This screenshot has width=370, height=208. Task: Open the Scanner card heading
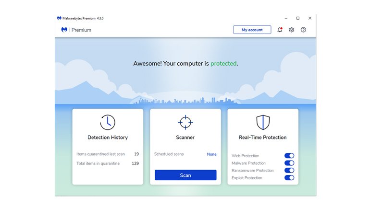point(185,138)
